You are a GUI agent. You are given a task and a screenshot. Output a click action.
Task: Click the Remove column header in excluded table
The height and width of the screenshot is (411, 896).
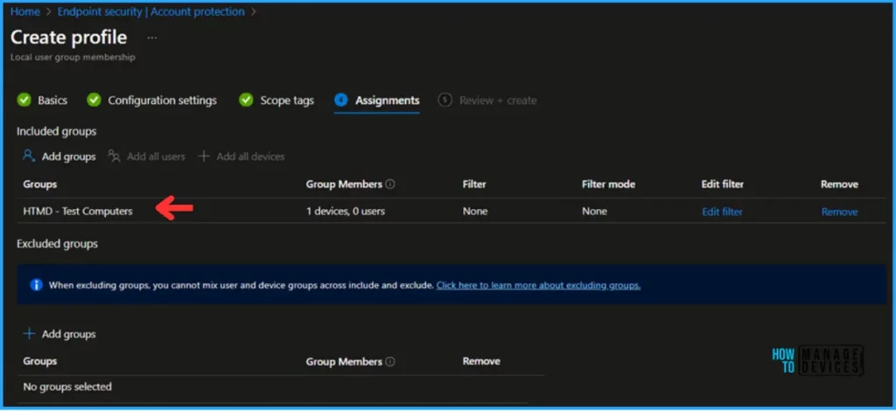tap(481, 361)
